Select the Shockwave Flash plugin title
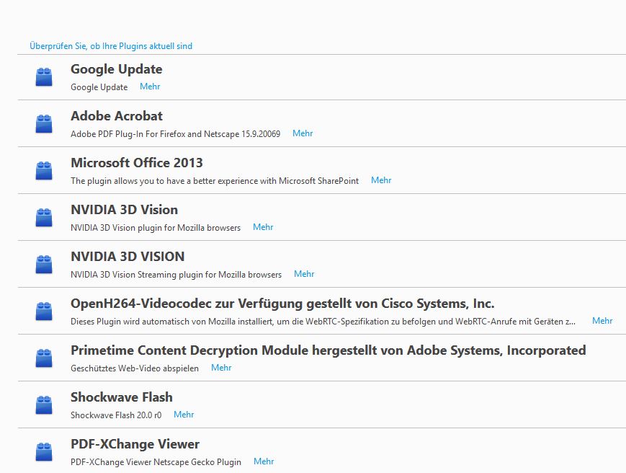The image size is (626, 473). click(x=121, y=397)
